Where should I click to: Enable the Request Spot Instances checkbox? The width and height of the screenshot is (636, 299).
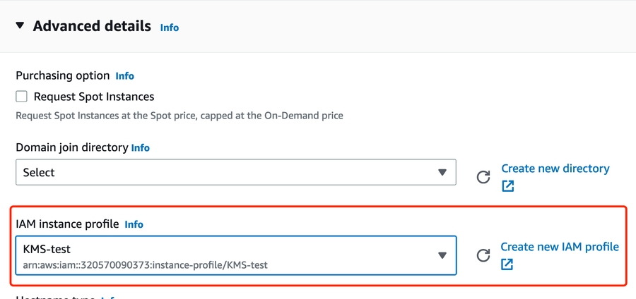tap(22, 97)
